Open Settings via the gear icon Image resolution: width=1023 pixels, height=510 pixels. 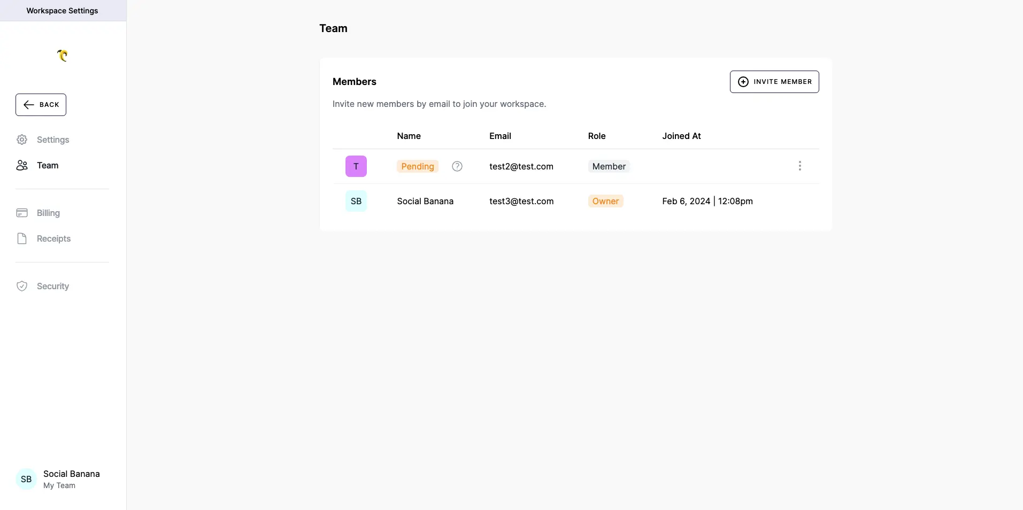[x=21, y=140]
